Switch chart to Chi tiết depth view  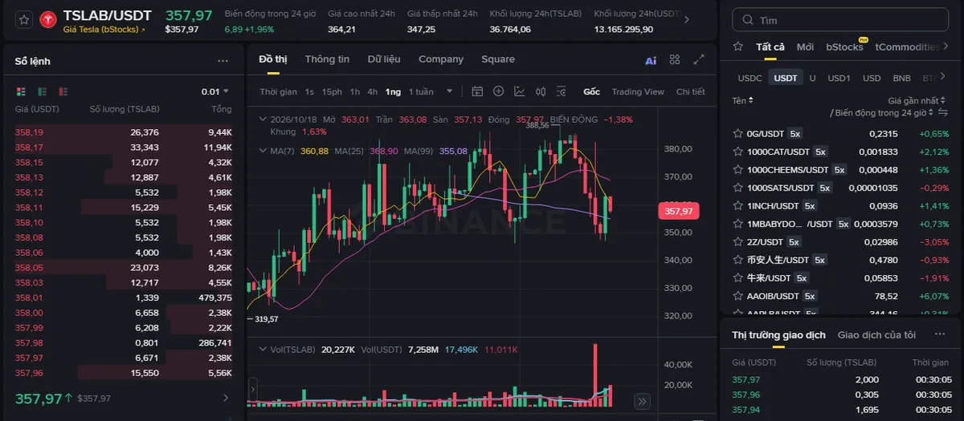click(691, 91)
